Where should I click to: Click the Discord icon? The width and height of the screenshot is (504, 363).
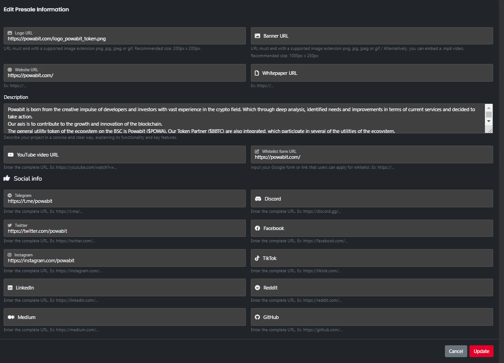coord(258,199)
